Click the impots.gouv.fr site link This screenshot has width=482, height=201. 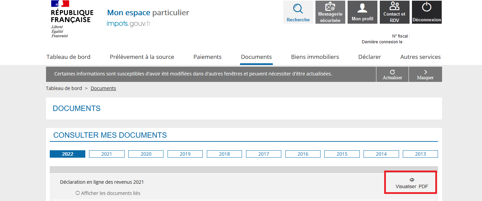point(128,23)
